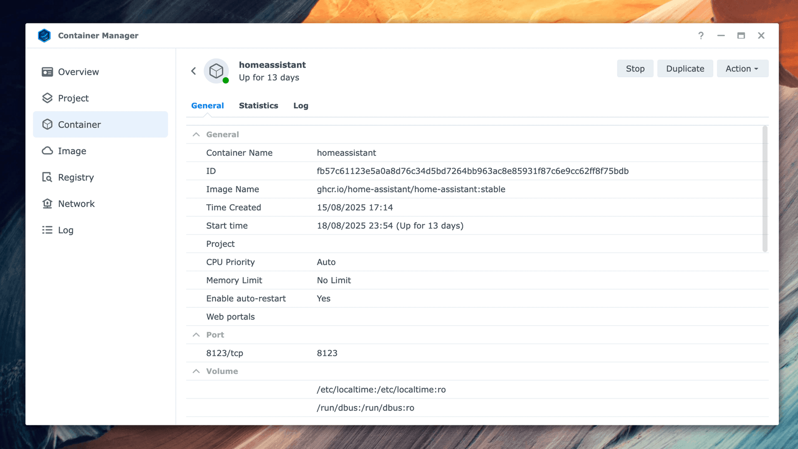The image size is (798, 449).
Task: Collapse the General details section
Action: 196,134
